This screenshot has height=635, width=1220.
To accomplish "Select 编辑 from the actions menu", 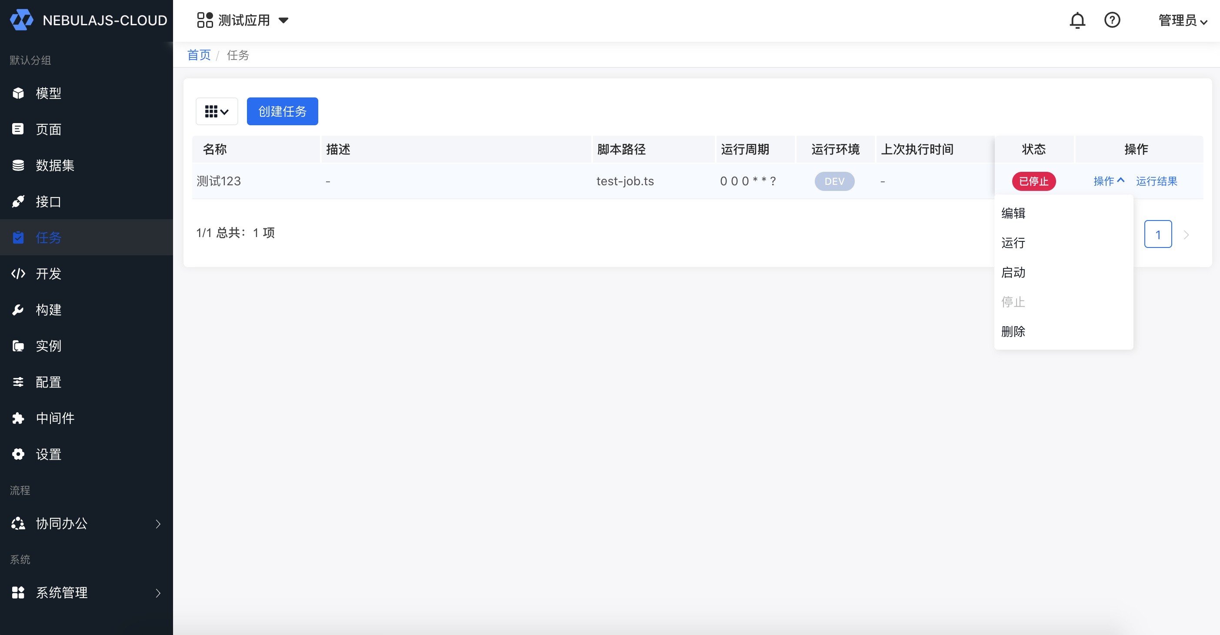I will (1013, 213).
